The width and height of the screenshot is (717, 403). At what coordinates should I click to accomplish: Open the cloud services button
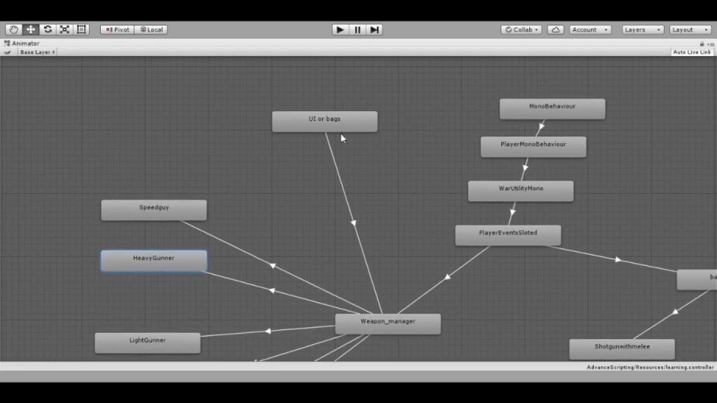click(556, 30)
